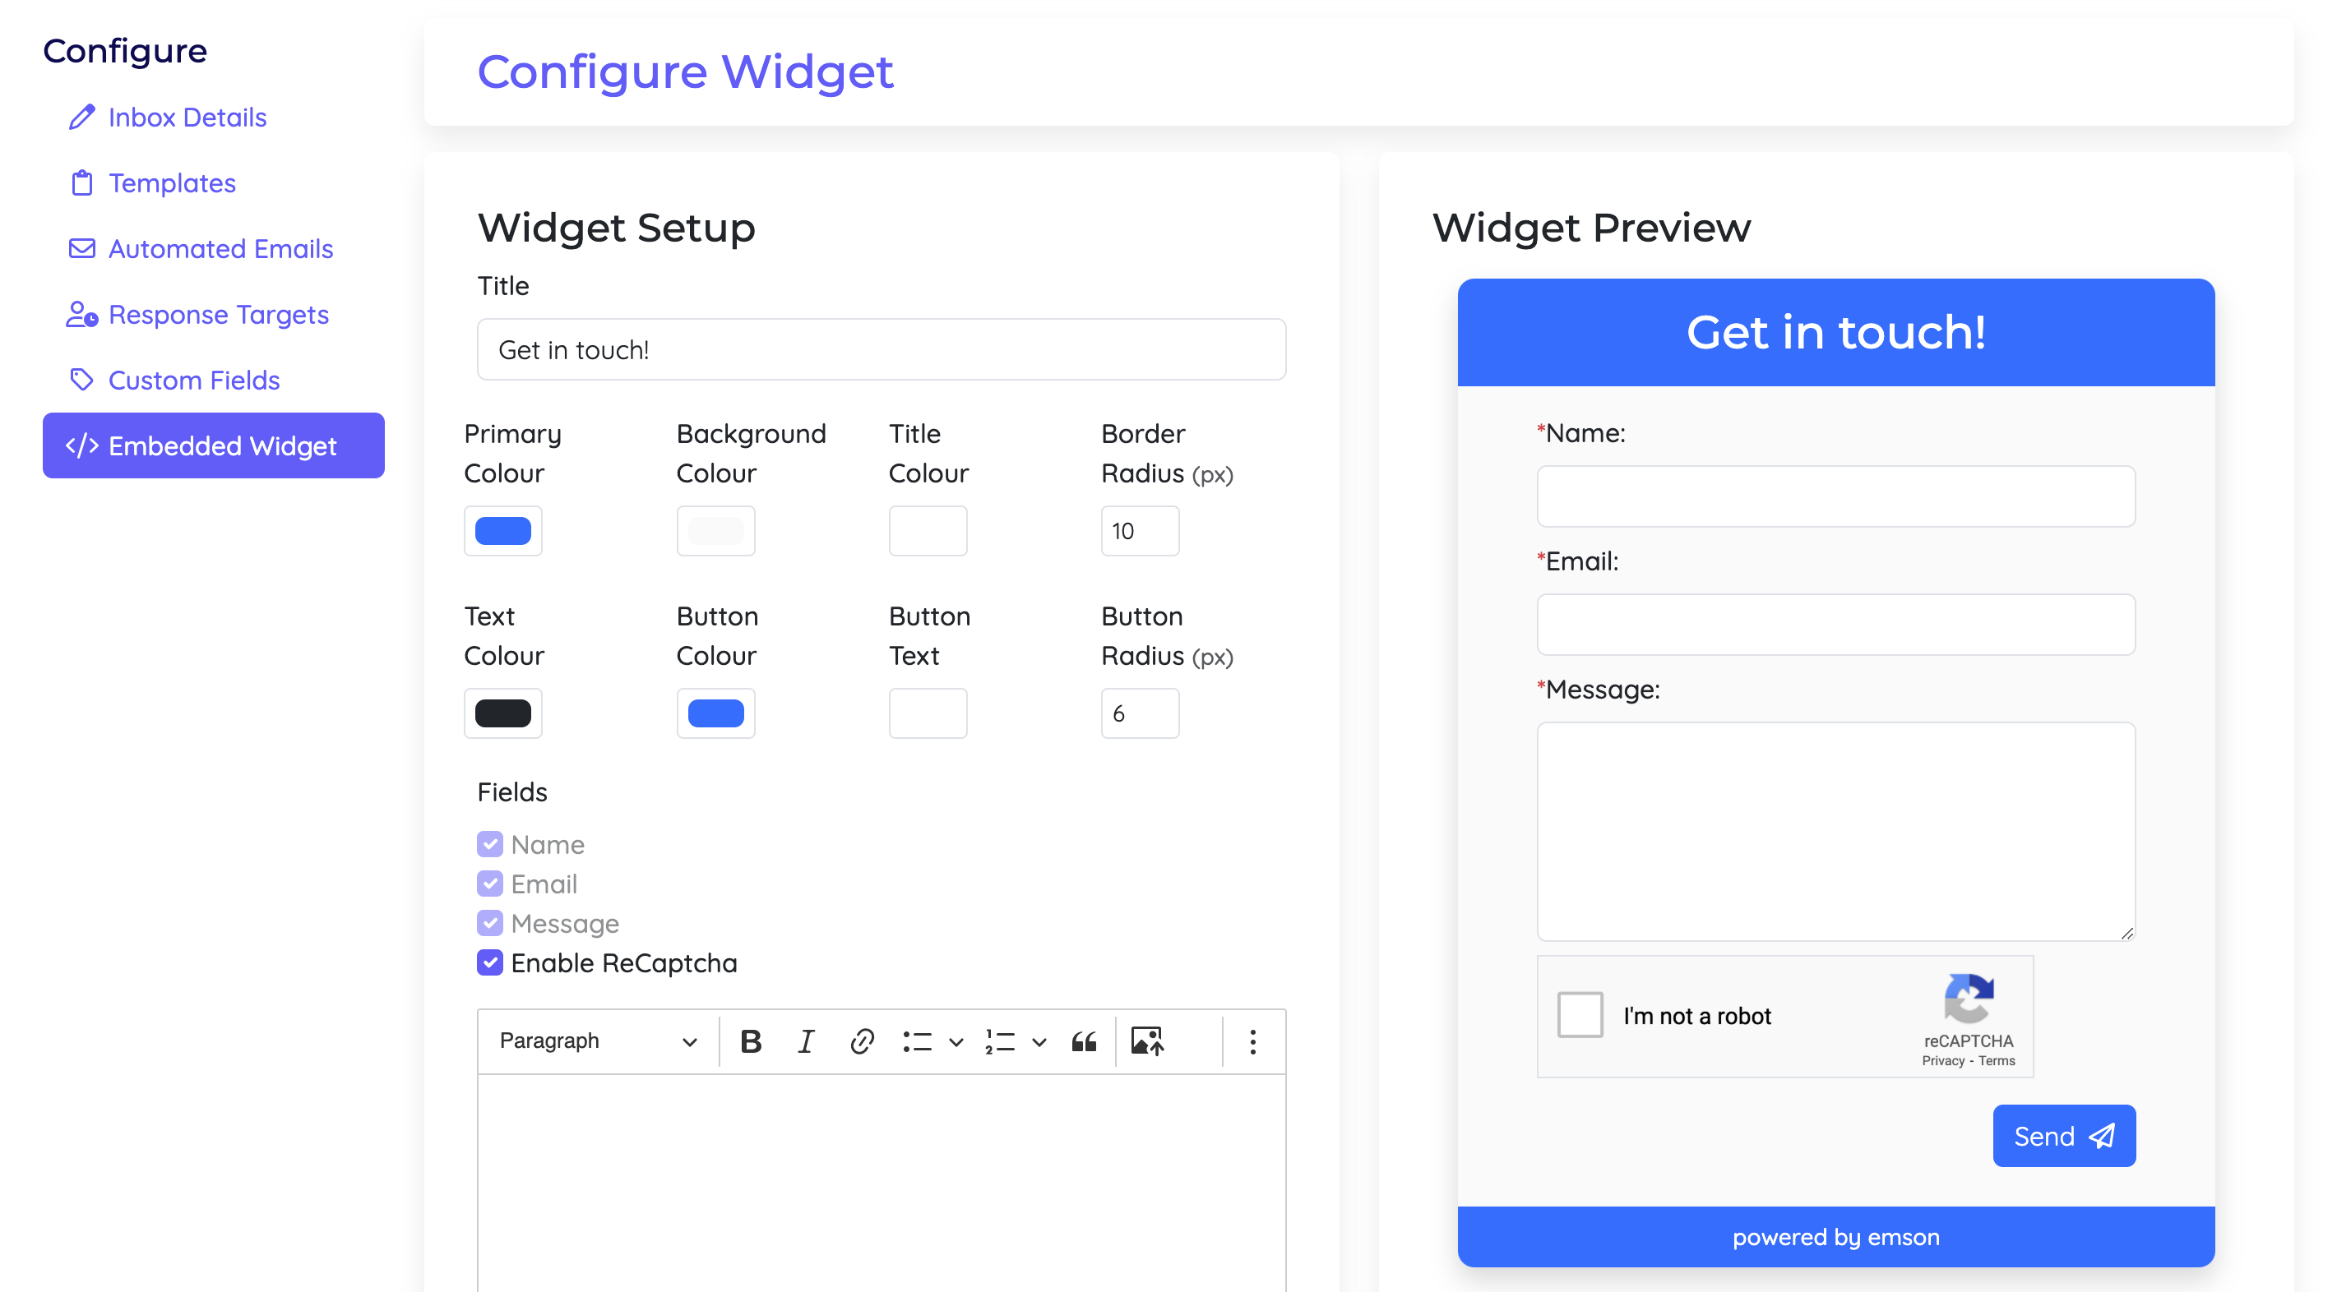This screenshot has width=2337, height=1292.
Task: Insert a link with the link icon
Action: 862,1041
